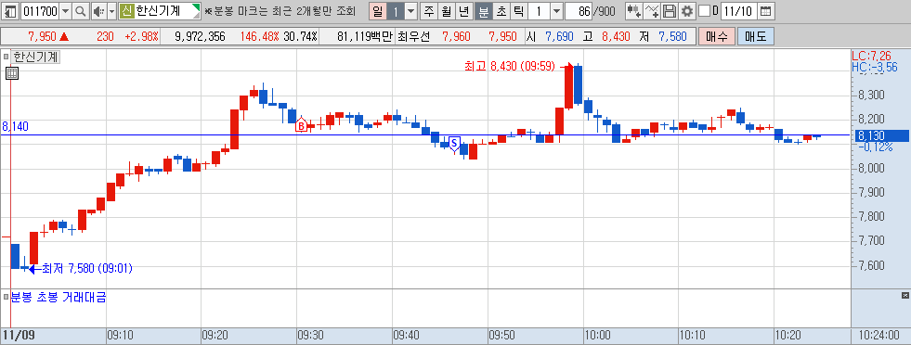The height and width of the screenshot is (345, 911).
Task: Open the calendar date picker icon
Action: pyautogui.click(x=766, y=10)
